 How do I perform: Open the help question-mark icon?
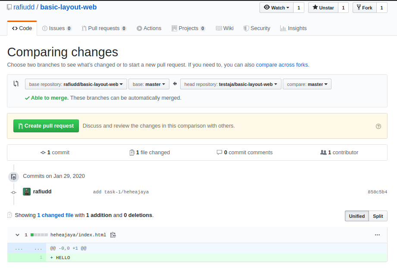click(x=378, y=126)
